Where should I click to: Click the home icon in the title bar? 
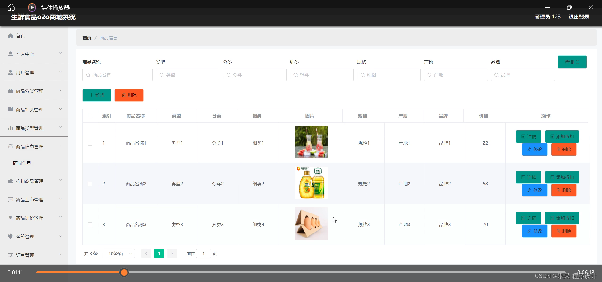pos(11,7)
